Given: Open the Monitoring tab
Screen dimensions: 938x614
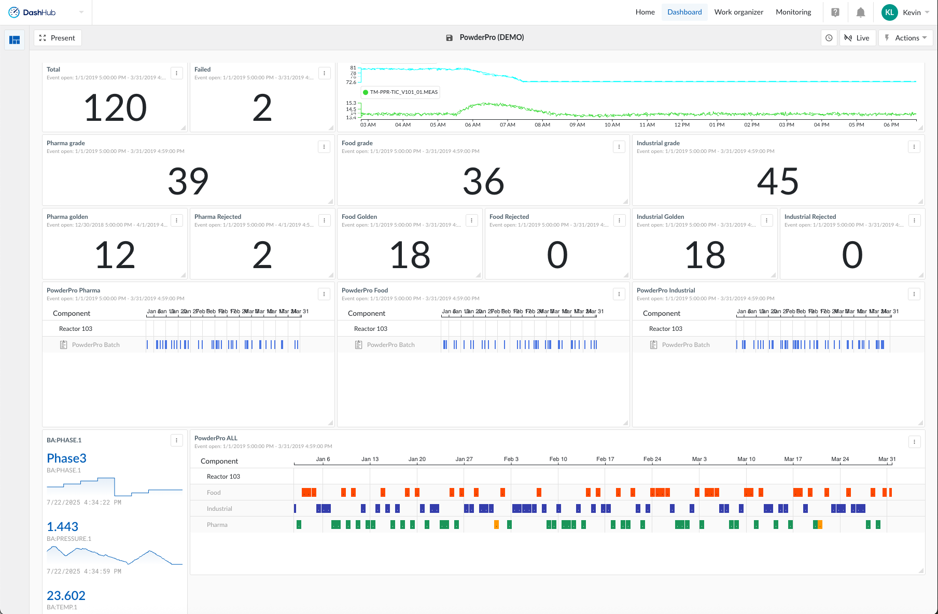Looking at the screenshot, I should coord(793,12).
